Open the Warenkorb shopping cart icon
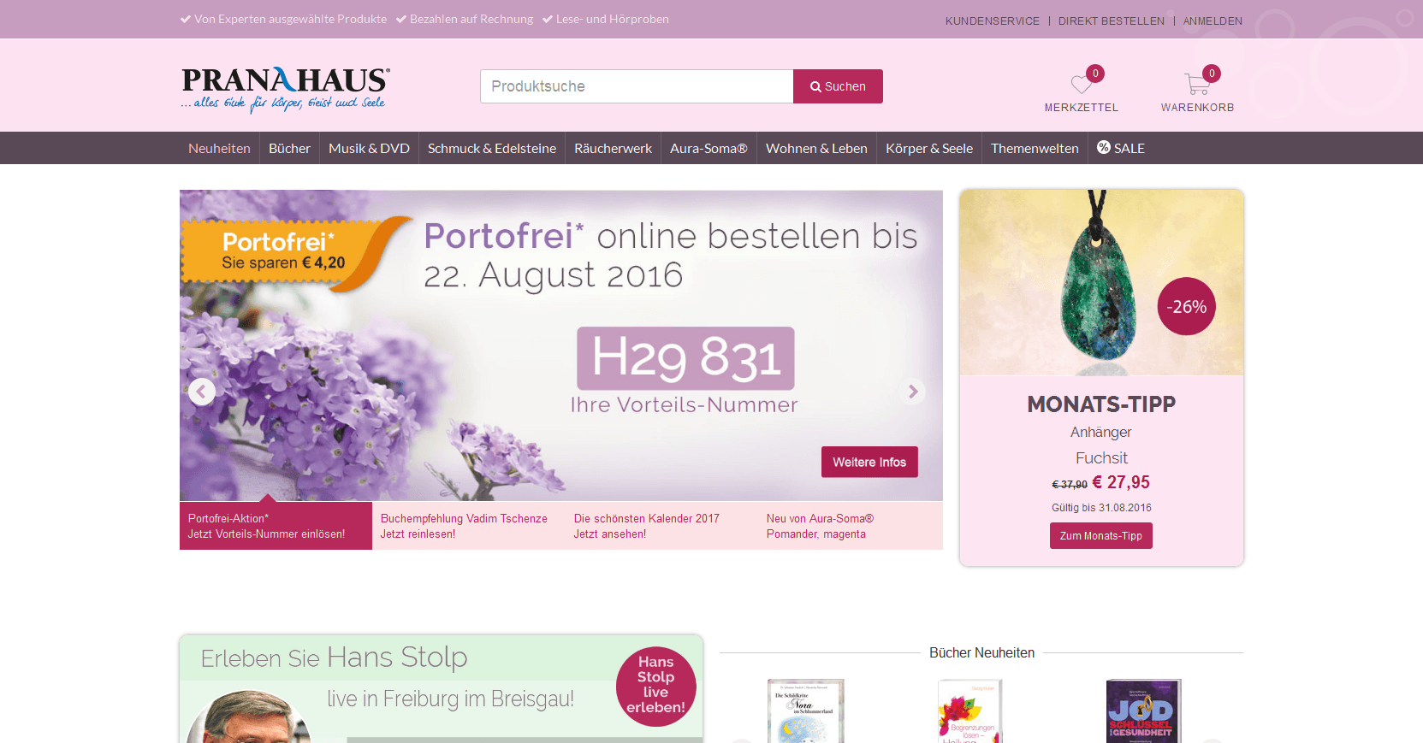1423x743 pixels. [1197, 84]
